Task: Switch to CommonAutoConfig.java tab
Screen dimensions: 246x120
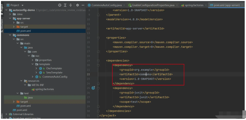Action: (x=107, y=5)
